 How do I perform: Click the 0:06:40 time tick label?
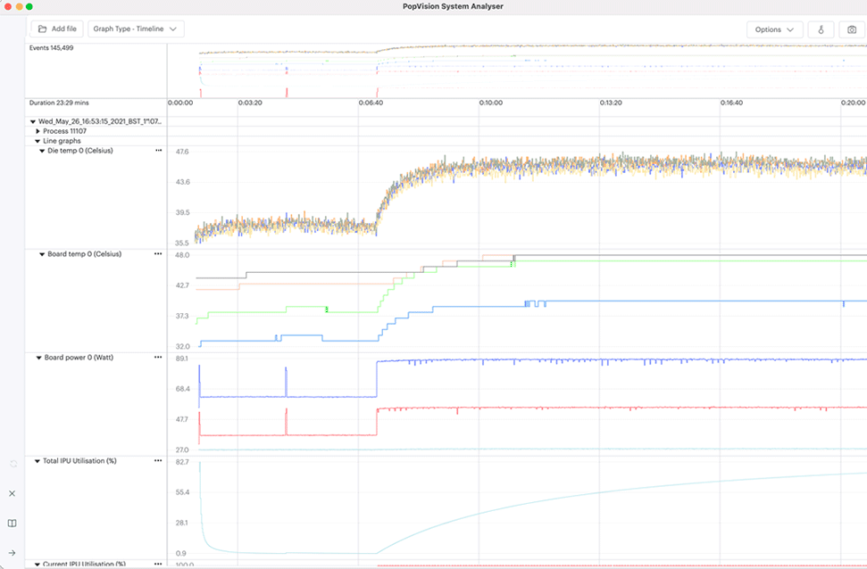pyautogui.click(x=371, y=103)
